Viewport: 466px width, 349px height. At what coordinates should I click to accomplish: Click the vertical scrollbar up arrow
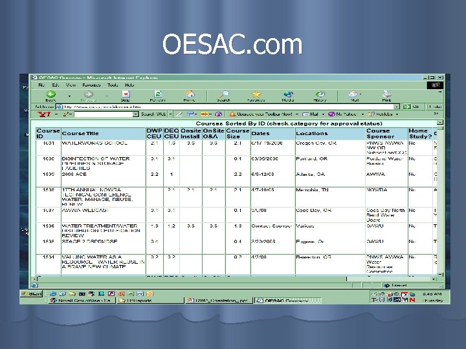[441, 123]
